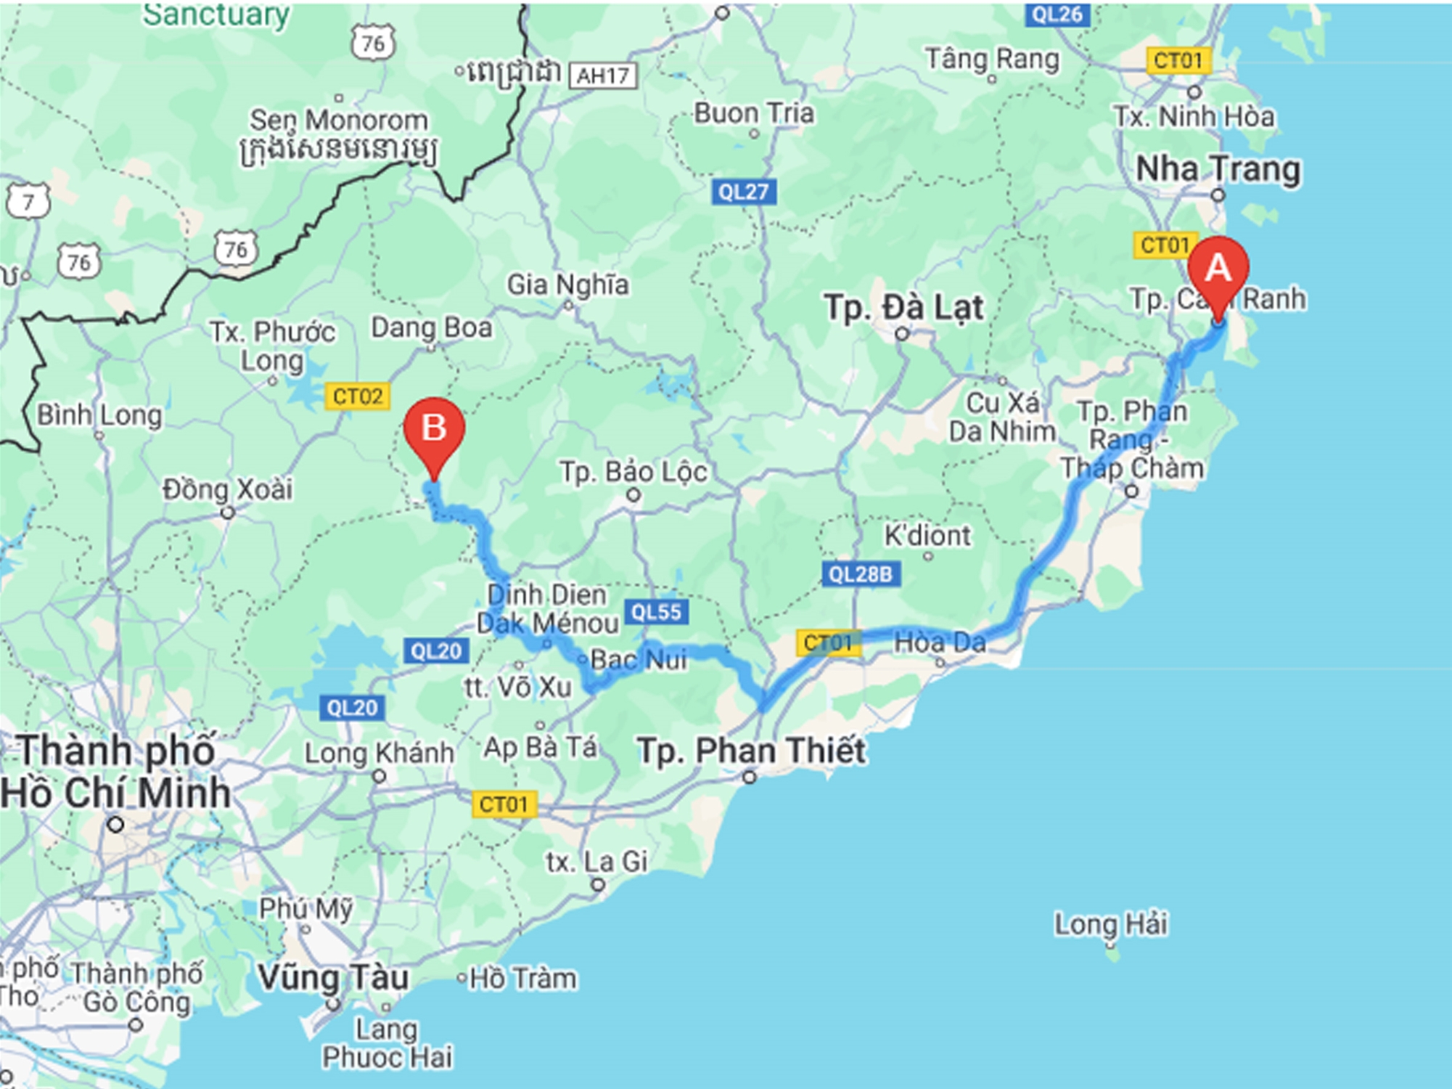Image resolution: width=1452 pixels, height=1089 pixels.
Task: Select Thành phố Hồ Chí Minh label
Action: point(116,772)
